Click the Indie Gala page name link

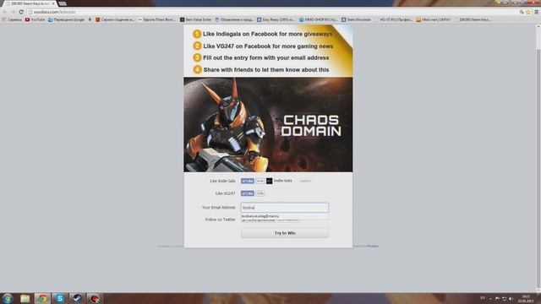point(283,181)
